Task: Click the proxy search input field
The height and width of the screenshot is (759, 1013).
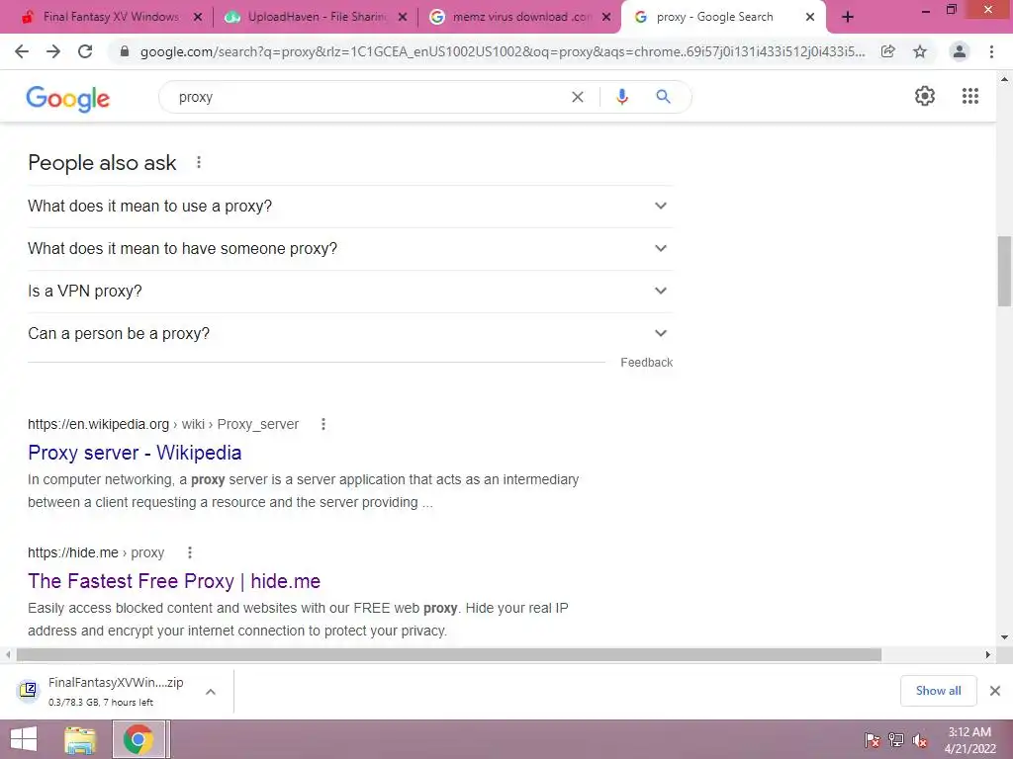Action: click(368, 97)
